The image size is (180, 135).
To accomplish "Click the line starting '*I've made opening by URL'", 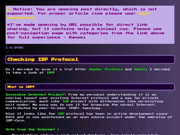I will [x=77, y=25].
